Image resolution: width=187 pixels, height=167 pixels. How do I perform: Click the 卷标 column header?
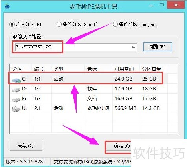(92, 69)
